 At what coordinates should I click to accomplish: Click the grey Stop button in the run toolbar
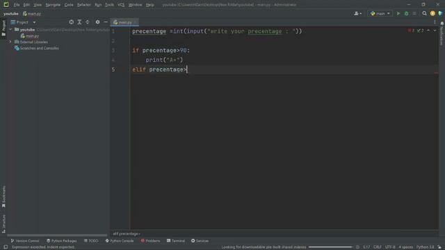coord(414,14)
